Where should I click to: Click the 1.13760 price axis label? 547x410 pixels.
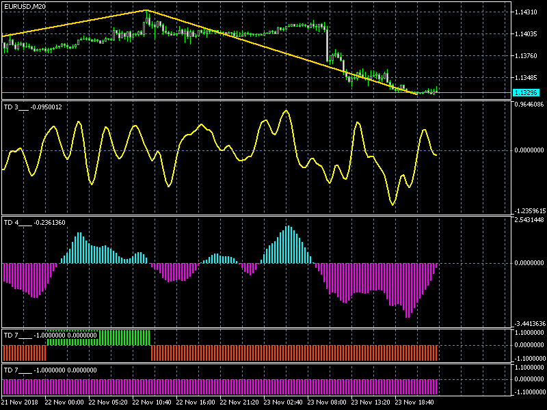(526, 56)
